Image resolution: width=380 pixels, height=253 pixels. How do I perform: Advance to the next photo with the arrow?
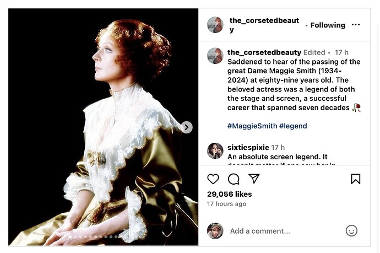[187, 127]
